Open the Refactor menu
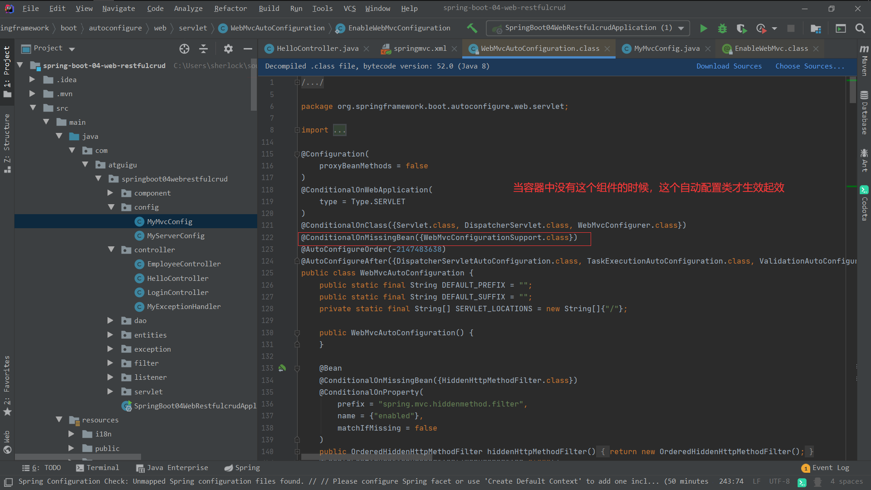Viewport: 871px width, 490px height. point(230,8)
